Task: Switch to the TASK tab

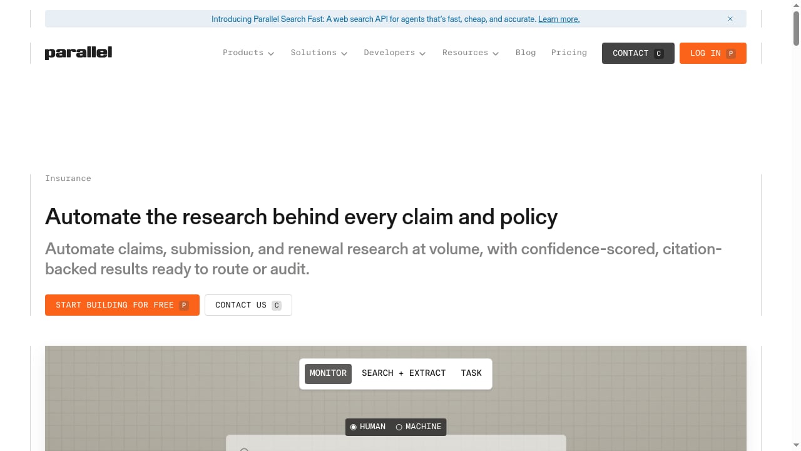Action: click(471, 373)
